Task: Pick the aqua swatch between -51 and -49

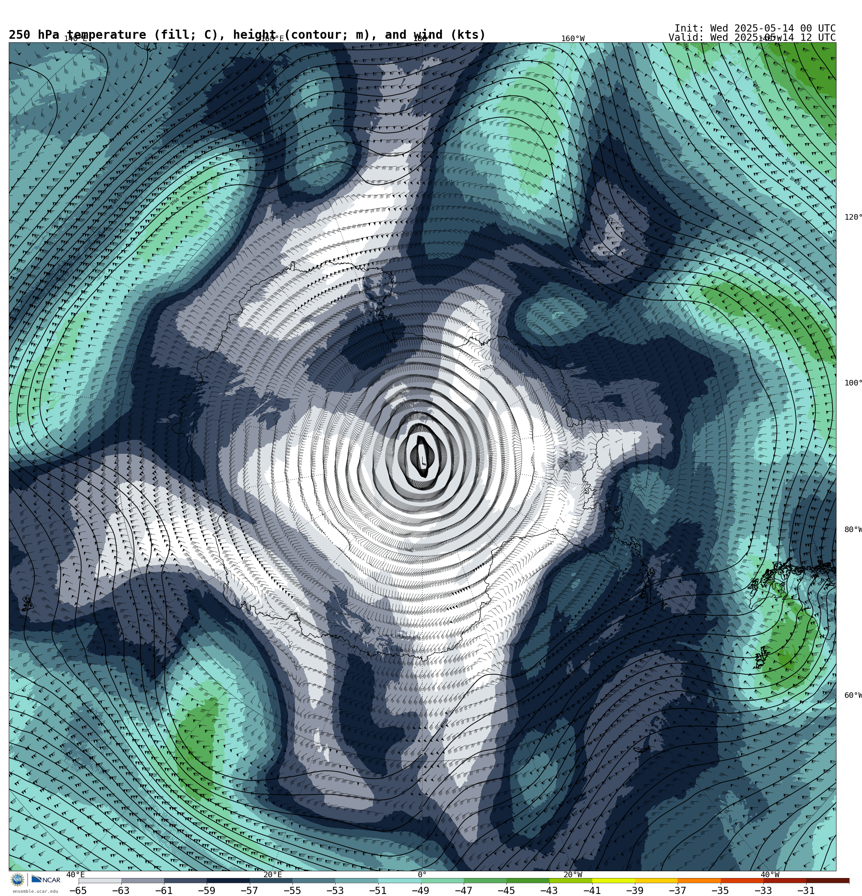Action: coord(400,880)
